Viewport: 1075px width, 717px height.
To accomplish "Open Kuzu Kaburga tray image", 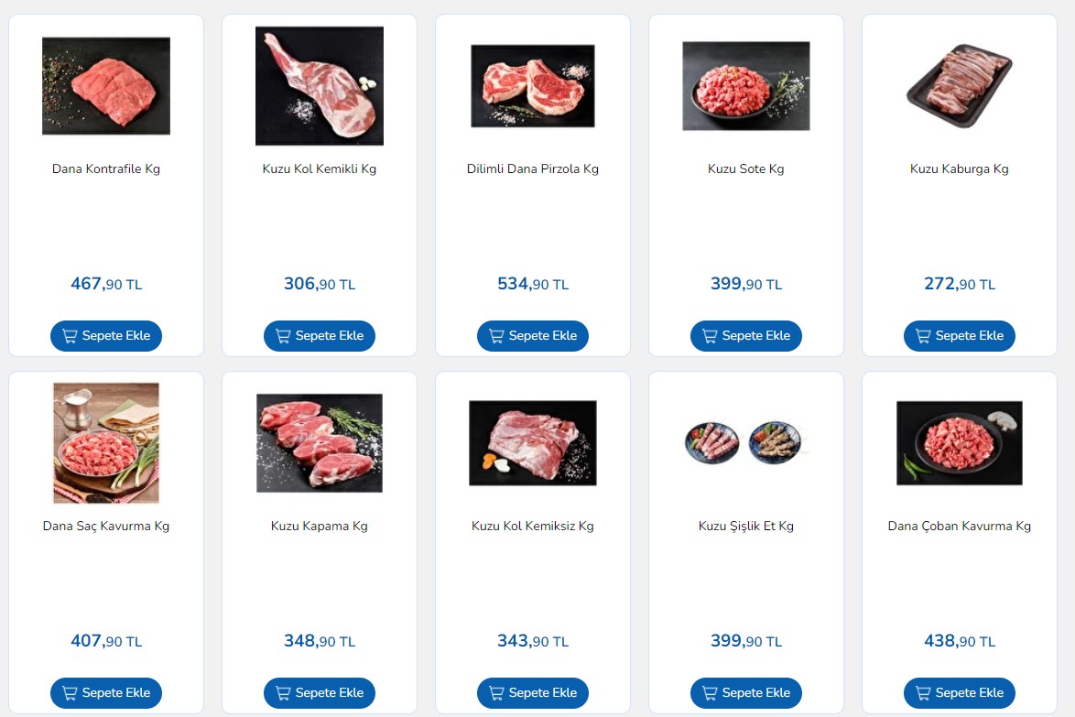I will click(x=959, y=86).
